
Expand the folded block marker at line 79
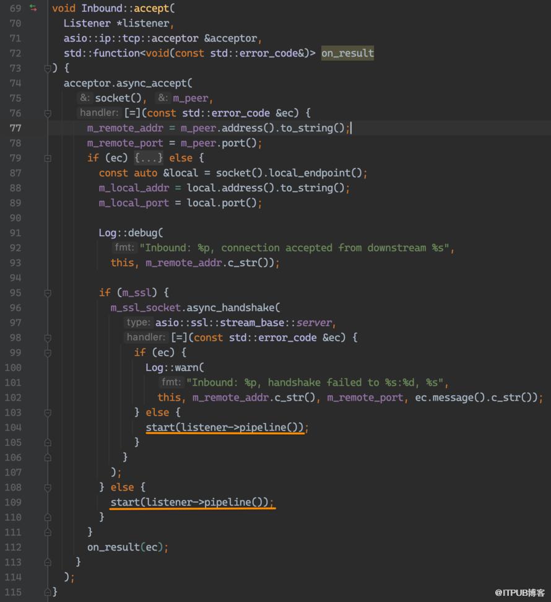48,158
